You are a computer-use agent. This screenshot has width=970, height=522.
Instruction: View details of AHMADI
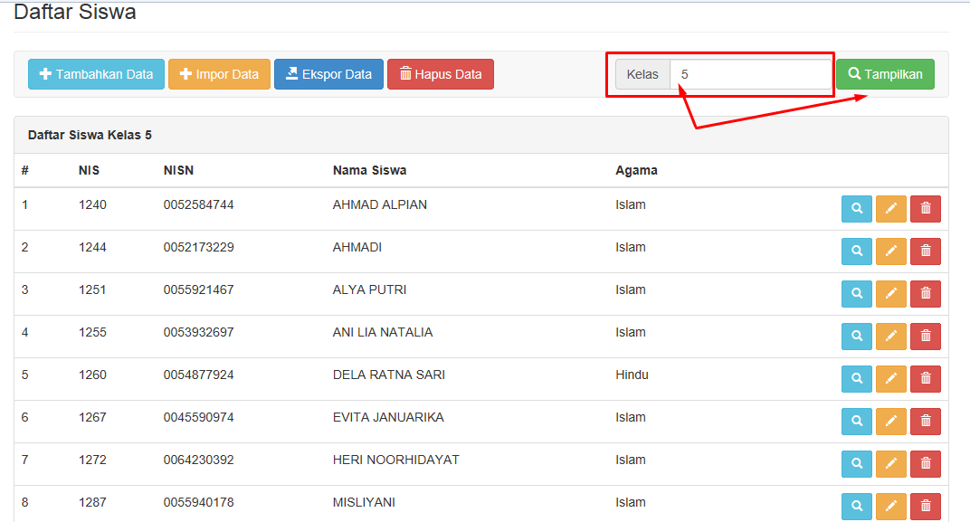pos(857,252)
